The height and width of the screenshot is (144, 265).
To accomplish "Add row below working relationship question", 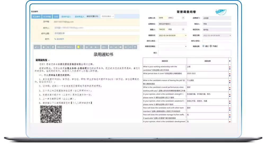I will click(x=230, y=69).
